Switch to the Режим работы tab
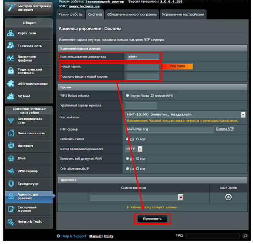 (71, 14)
